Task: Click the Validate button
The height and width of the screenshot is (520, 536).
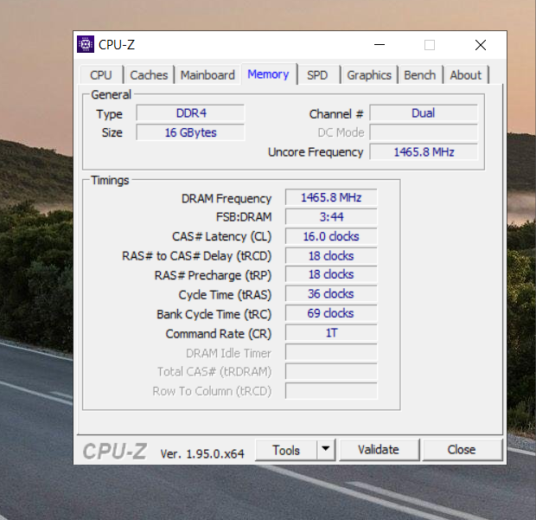Action: click(x=379, y=450)
